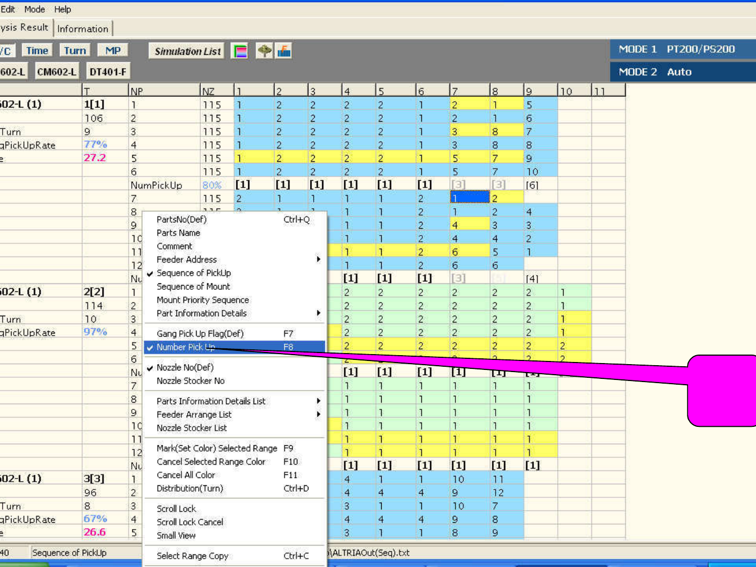756x567 pixels.
Task: Select Mark(Set Color) Selected Range
Action: 217,448
